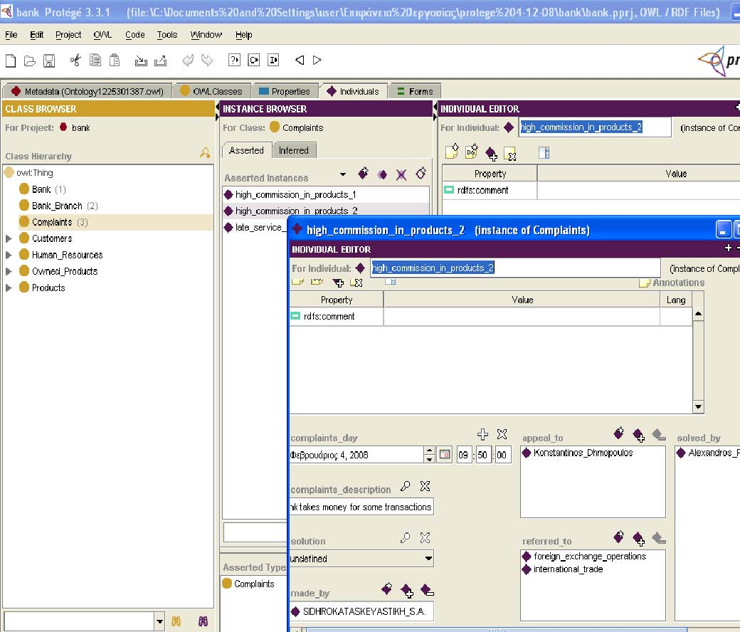
Task: Select foreign_exchange_operations in referred_to list
Action: (x=589, y=557)
